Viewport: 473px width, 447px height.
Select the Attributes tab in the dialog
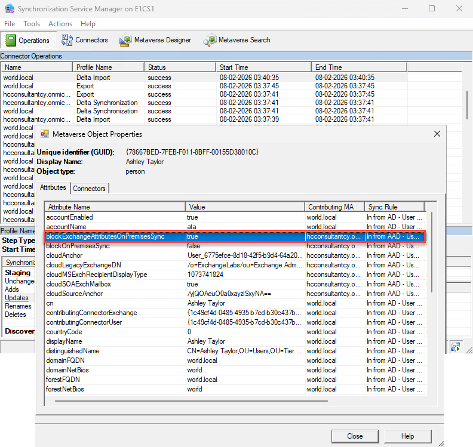click(53, 188)
